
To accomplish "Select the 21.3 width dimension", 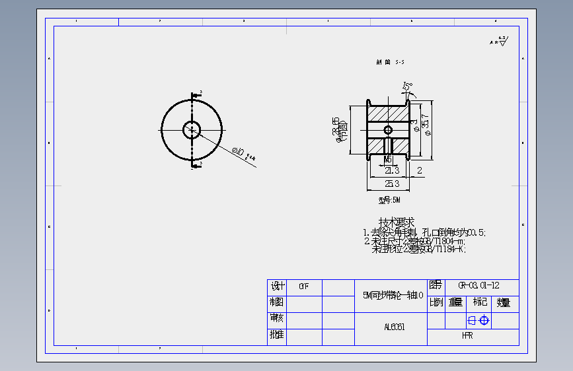I will [392, 170].
